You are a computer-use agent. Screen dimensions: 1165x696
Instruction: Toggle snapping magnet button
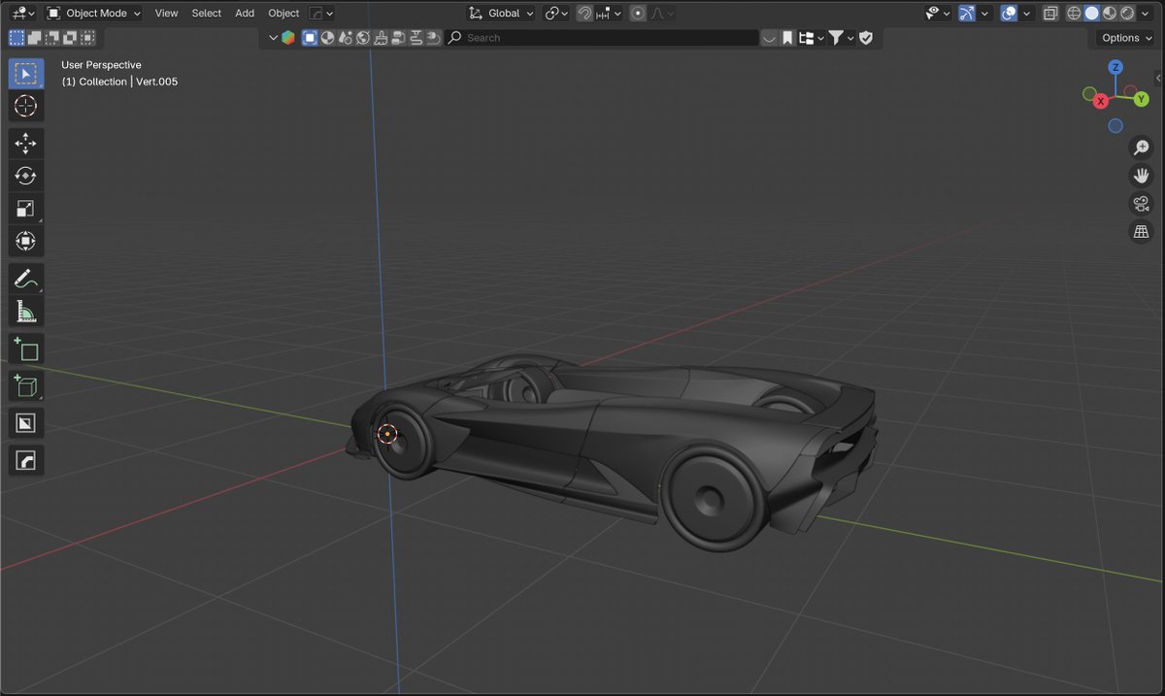pyautogui.click(x=584, y=14)
